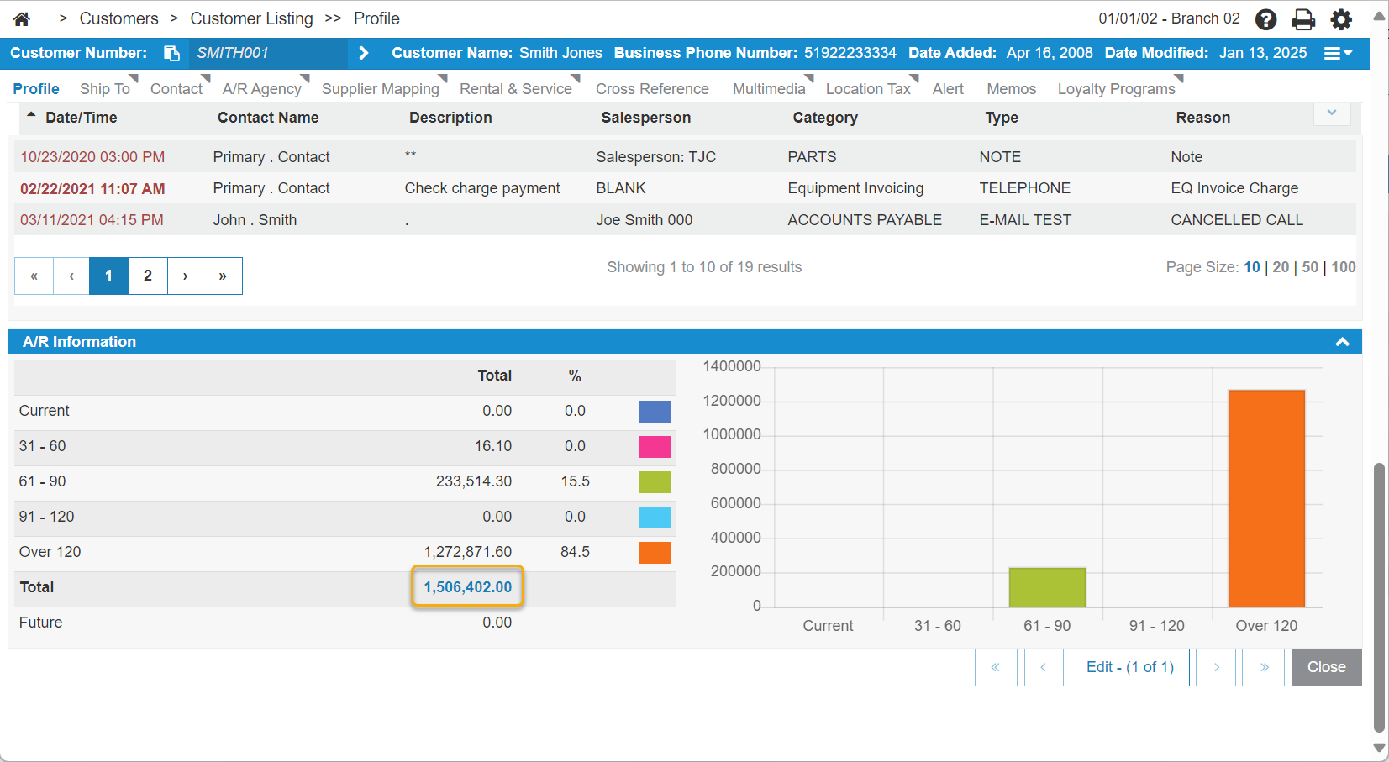The width and height of the screenshot is (1389, 762).
Task: Go to previous page of contact results
Action: [x=71, y=276]
